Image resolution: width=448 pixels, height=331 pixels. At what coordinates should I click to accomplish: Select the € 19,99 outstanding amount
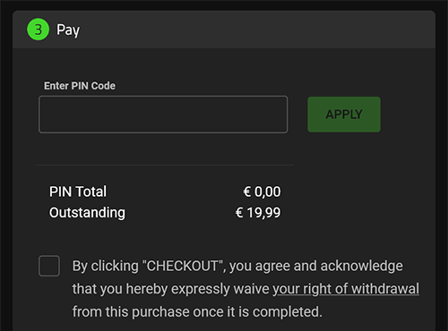click(258, 213)
